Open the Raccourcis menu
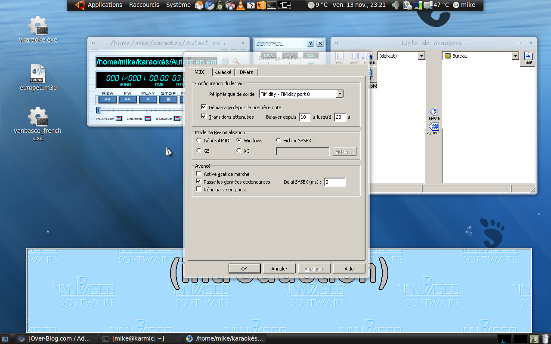The image size is (551, 344). pyautogui.click(x=144, y=5)
